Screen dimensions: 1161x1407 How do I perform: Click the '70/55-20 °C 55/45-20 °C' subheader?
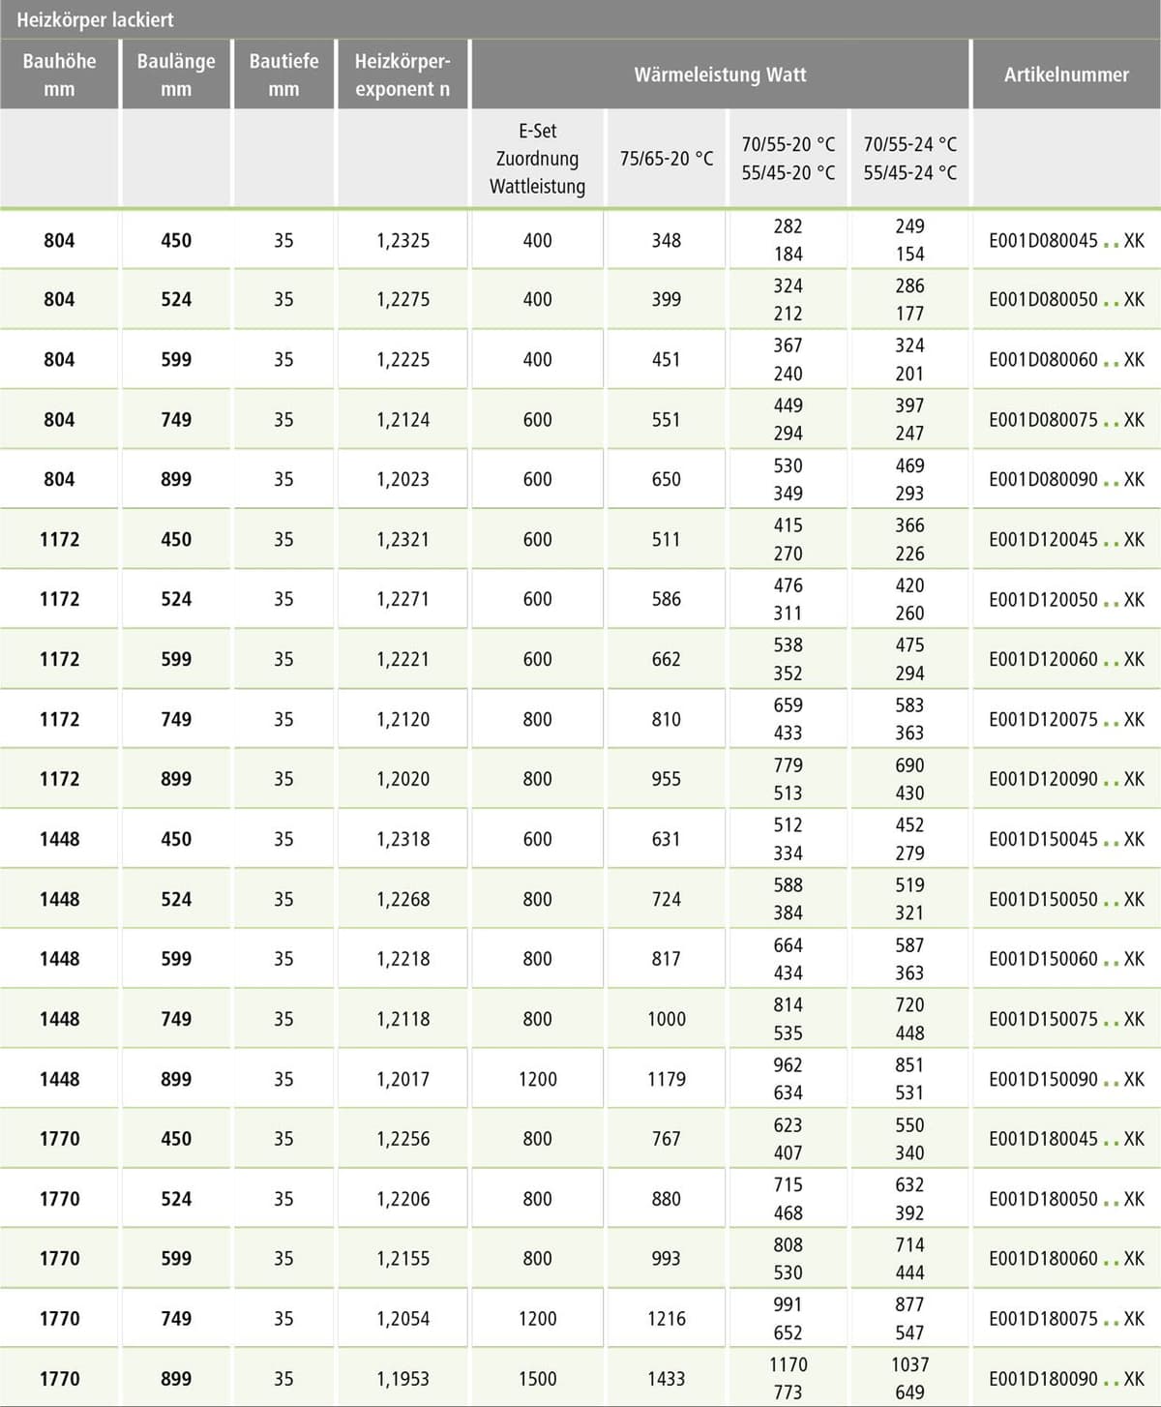pyautogui.click(x=789, y=159)
